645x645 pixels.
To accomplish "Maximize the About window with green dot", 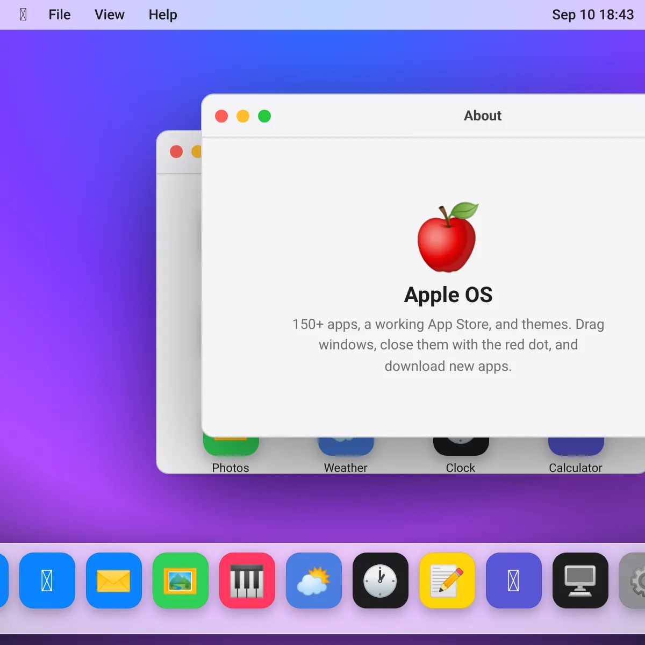I will point(264,116).
